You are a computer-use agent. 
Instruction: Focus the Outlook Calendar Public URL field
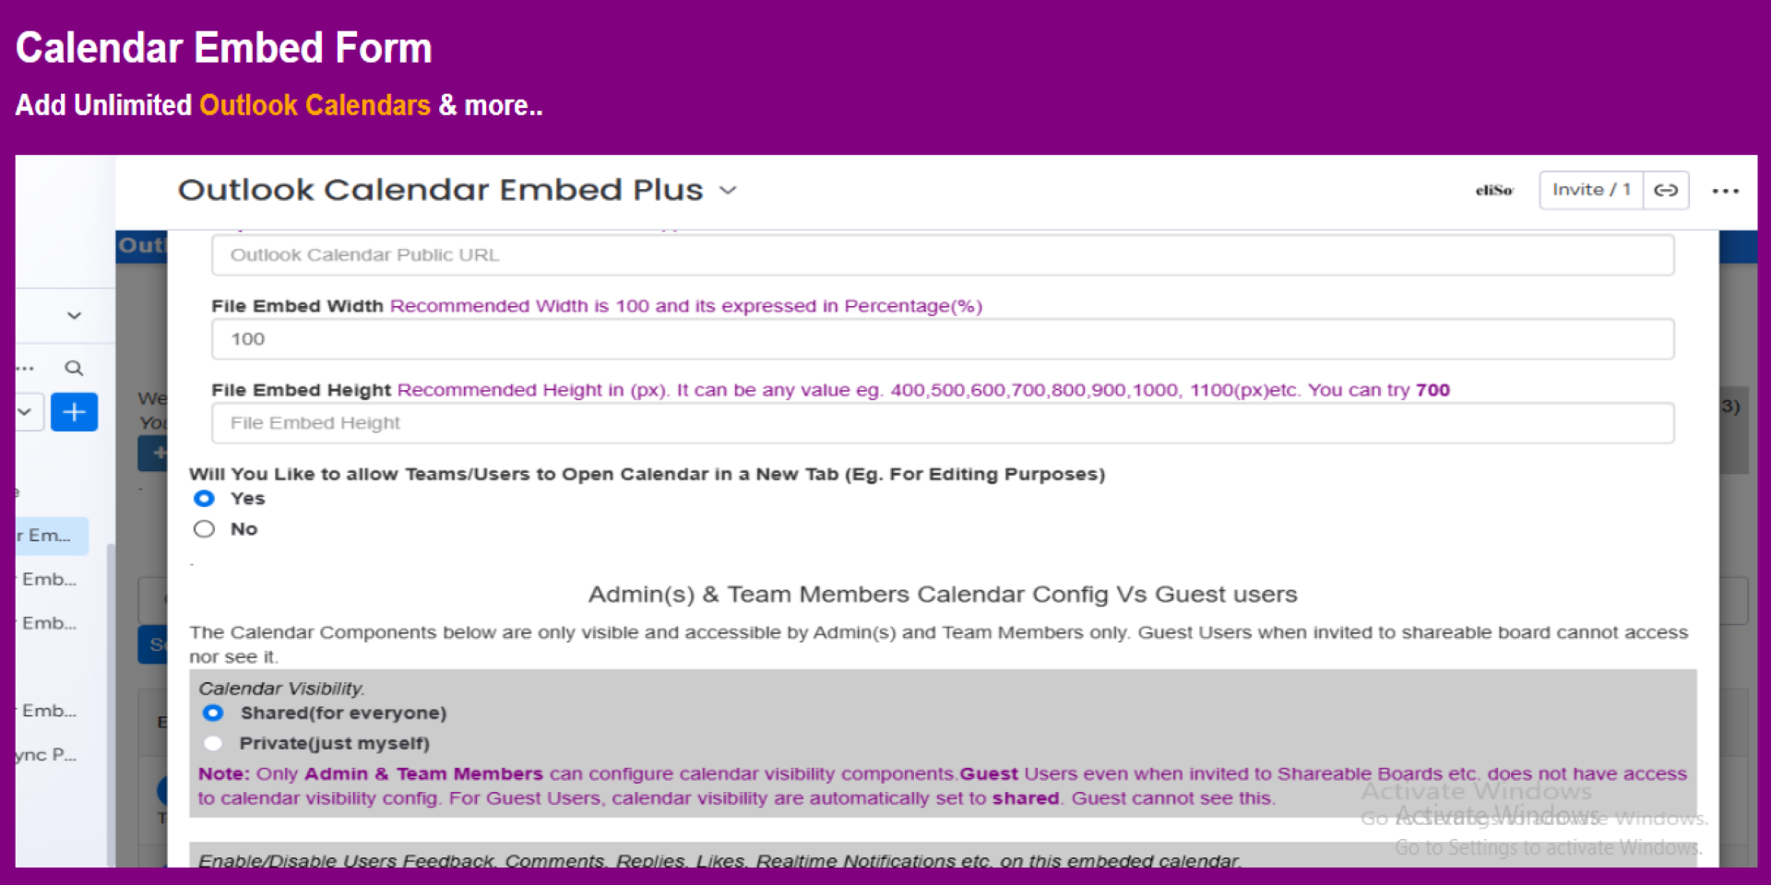click(x=943, y=255)
